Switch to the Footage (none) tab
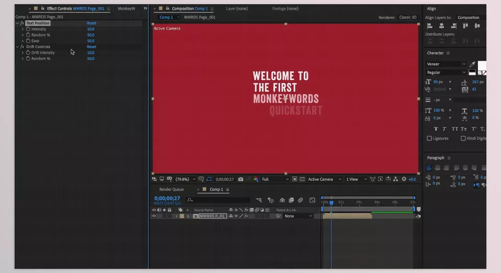501x273 pixels. pyautogui.click(x=285, y=9)
